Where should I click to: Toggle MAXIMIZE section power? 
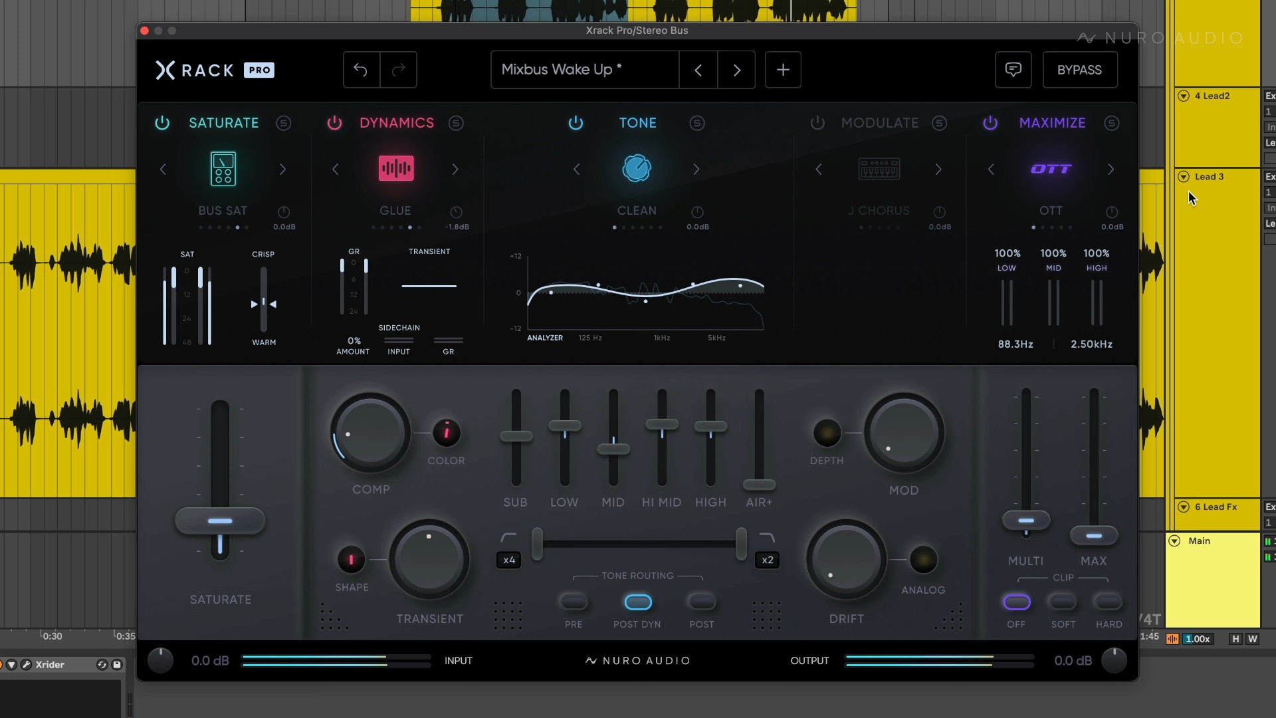(990, 123)
